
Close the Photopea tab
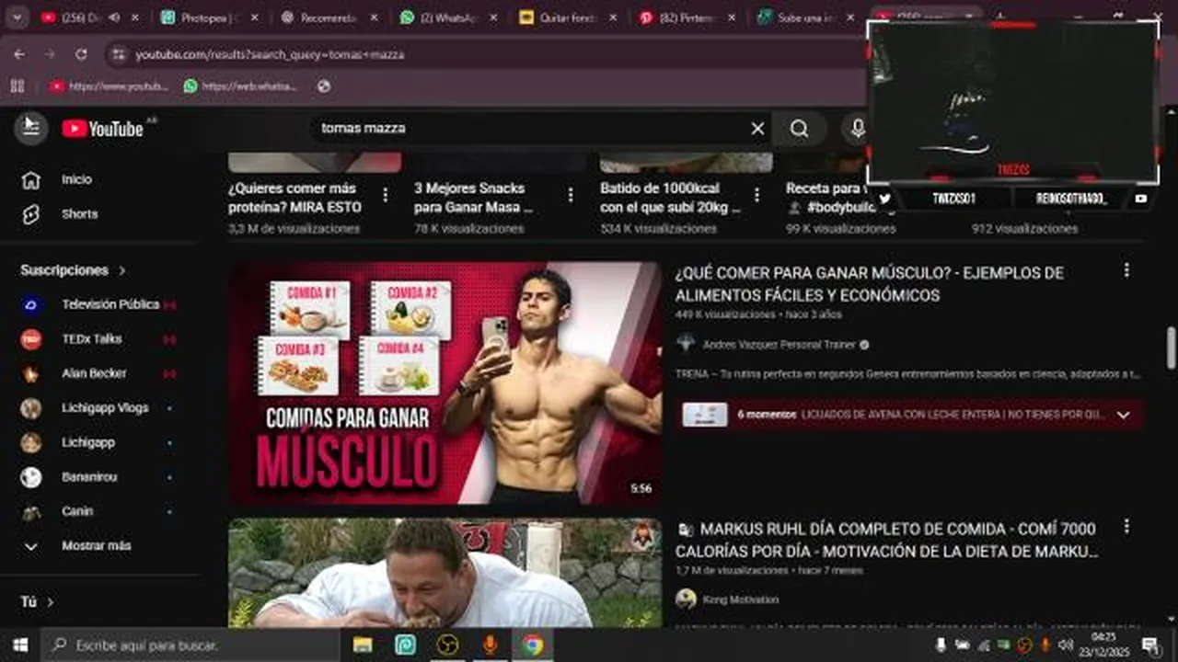[x=255, y=17]
